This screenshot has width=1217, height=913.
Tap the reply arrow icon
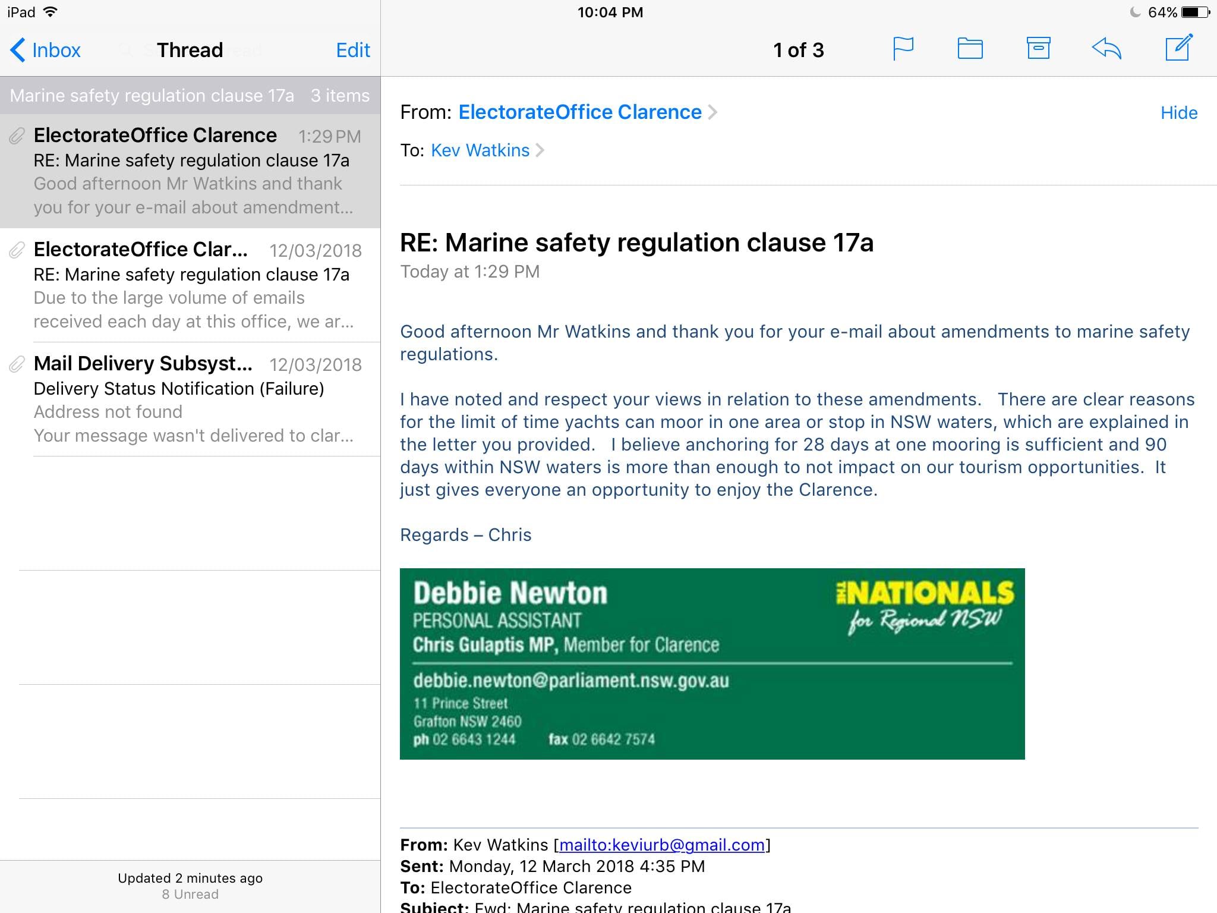coord(1106,49)
